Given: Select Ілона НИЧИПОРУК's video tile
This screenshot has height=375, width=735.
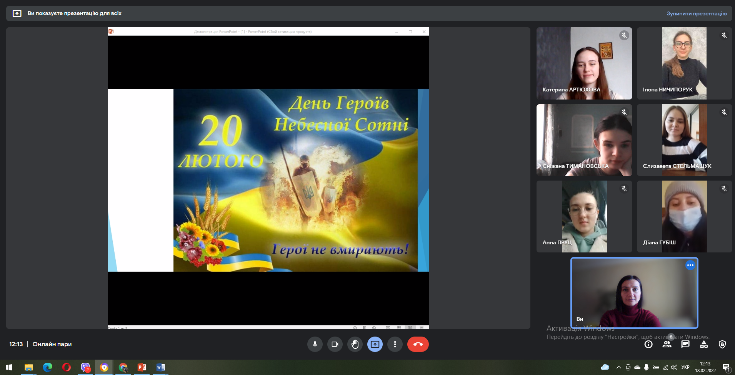Looking at the screenshot, I should click(684, 63).
